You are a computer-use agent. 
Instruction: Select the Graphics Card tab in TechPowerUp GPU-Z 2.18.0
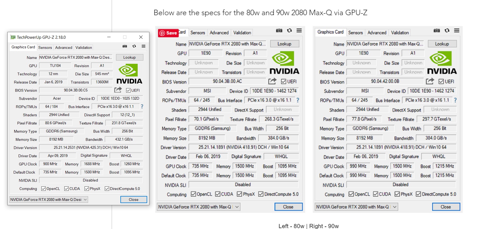23,47
